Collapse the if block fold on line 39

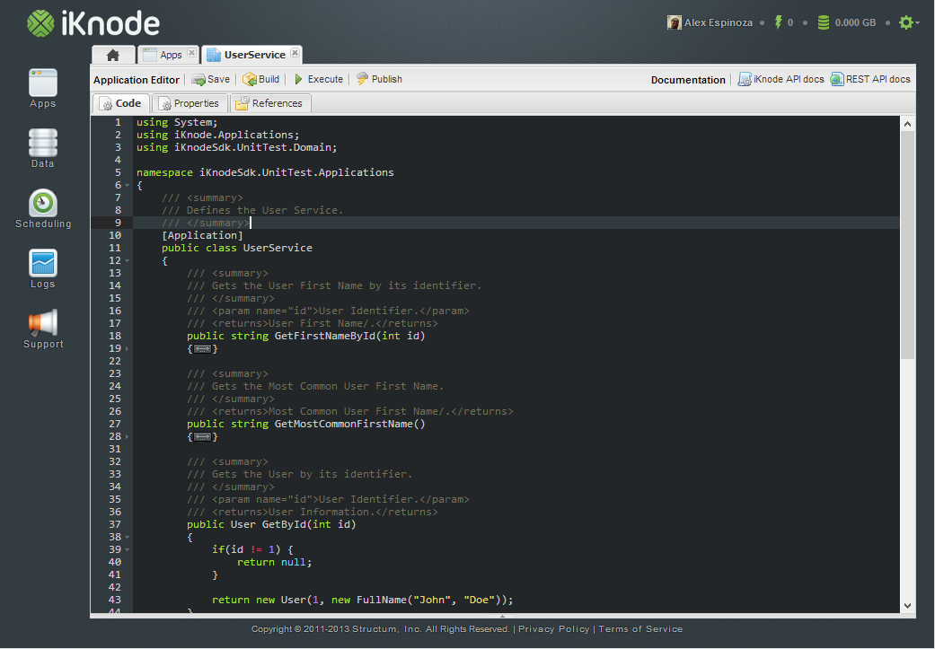(x=127, y=550)
